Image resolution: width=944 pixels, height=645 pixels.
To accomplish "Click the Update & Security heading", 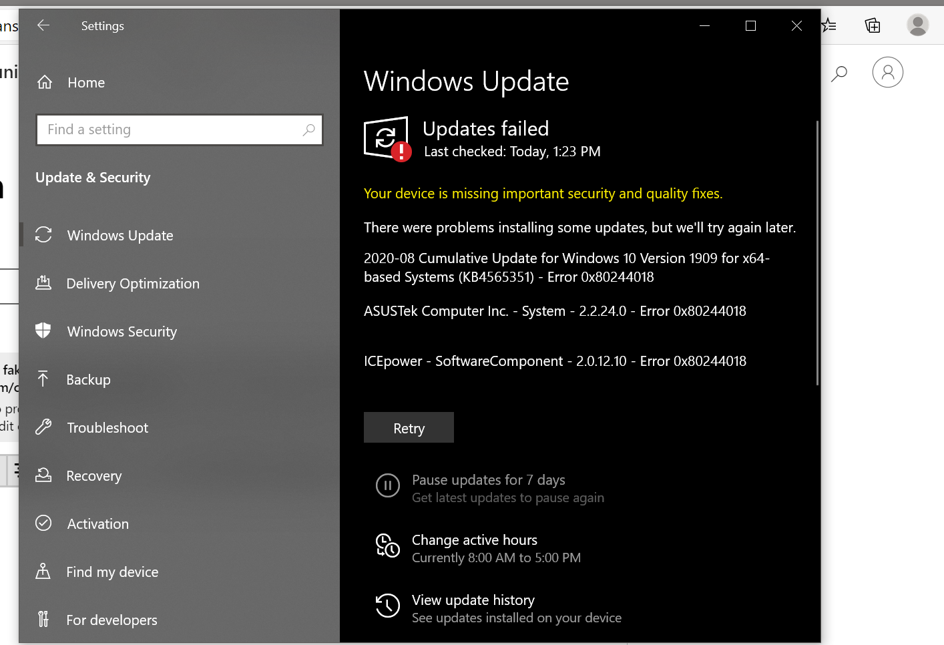I will pos(93,178).
